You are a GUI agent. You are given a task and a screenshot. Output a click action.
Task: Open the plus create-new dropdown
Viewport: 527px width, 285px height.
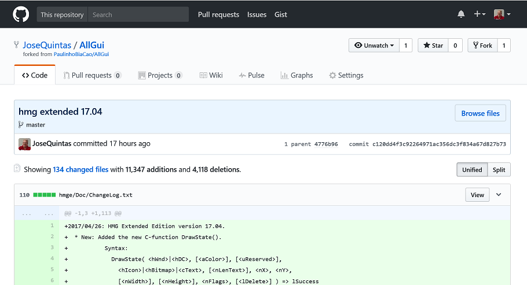[480, 14]
